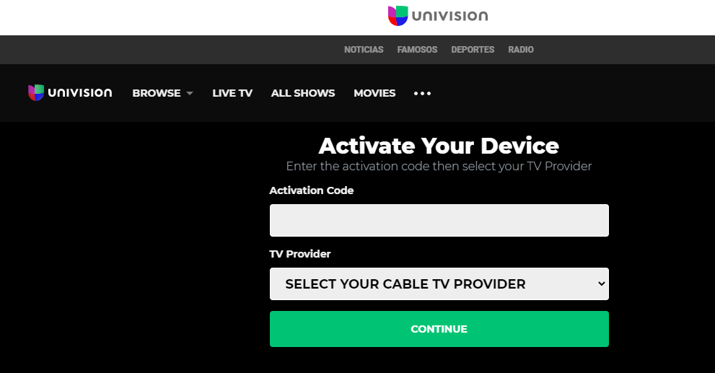
Task: Click the colorful Univision emblem in top header
Action: 398,15
